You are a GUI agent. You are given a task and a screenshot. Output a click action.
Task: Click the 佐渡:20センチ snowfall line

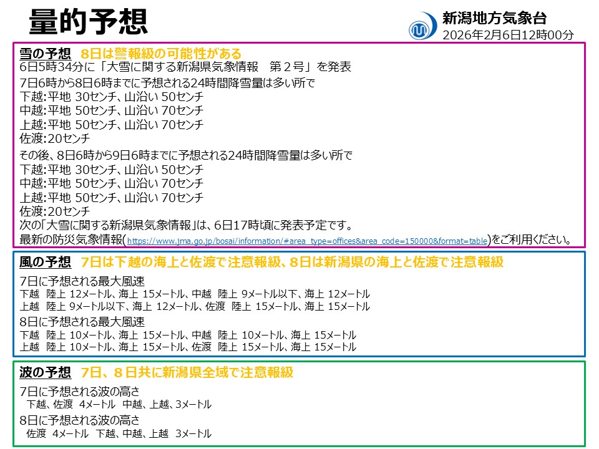[x=54, y=137]
